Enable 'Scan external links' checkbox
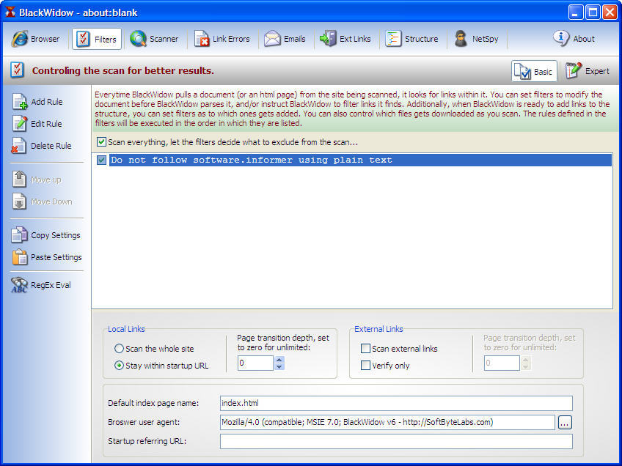622x466 pixels. (x=365, y=349)
